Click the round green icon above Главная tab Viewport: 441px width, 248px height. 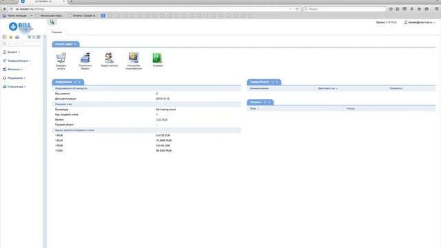click(x=52, y=22)
